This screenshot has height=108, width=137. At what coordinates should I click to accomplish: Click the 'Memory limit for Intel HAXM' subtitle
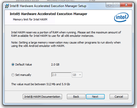(30, 19)
